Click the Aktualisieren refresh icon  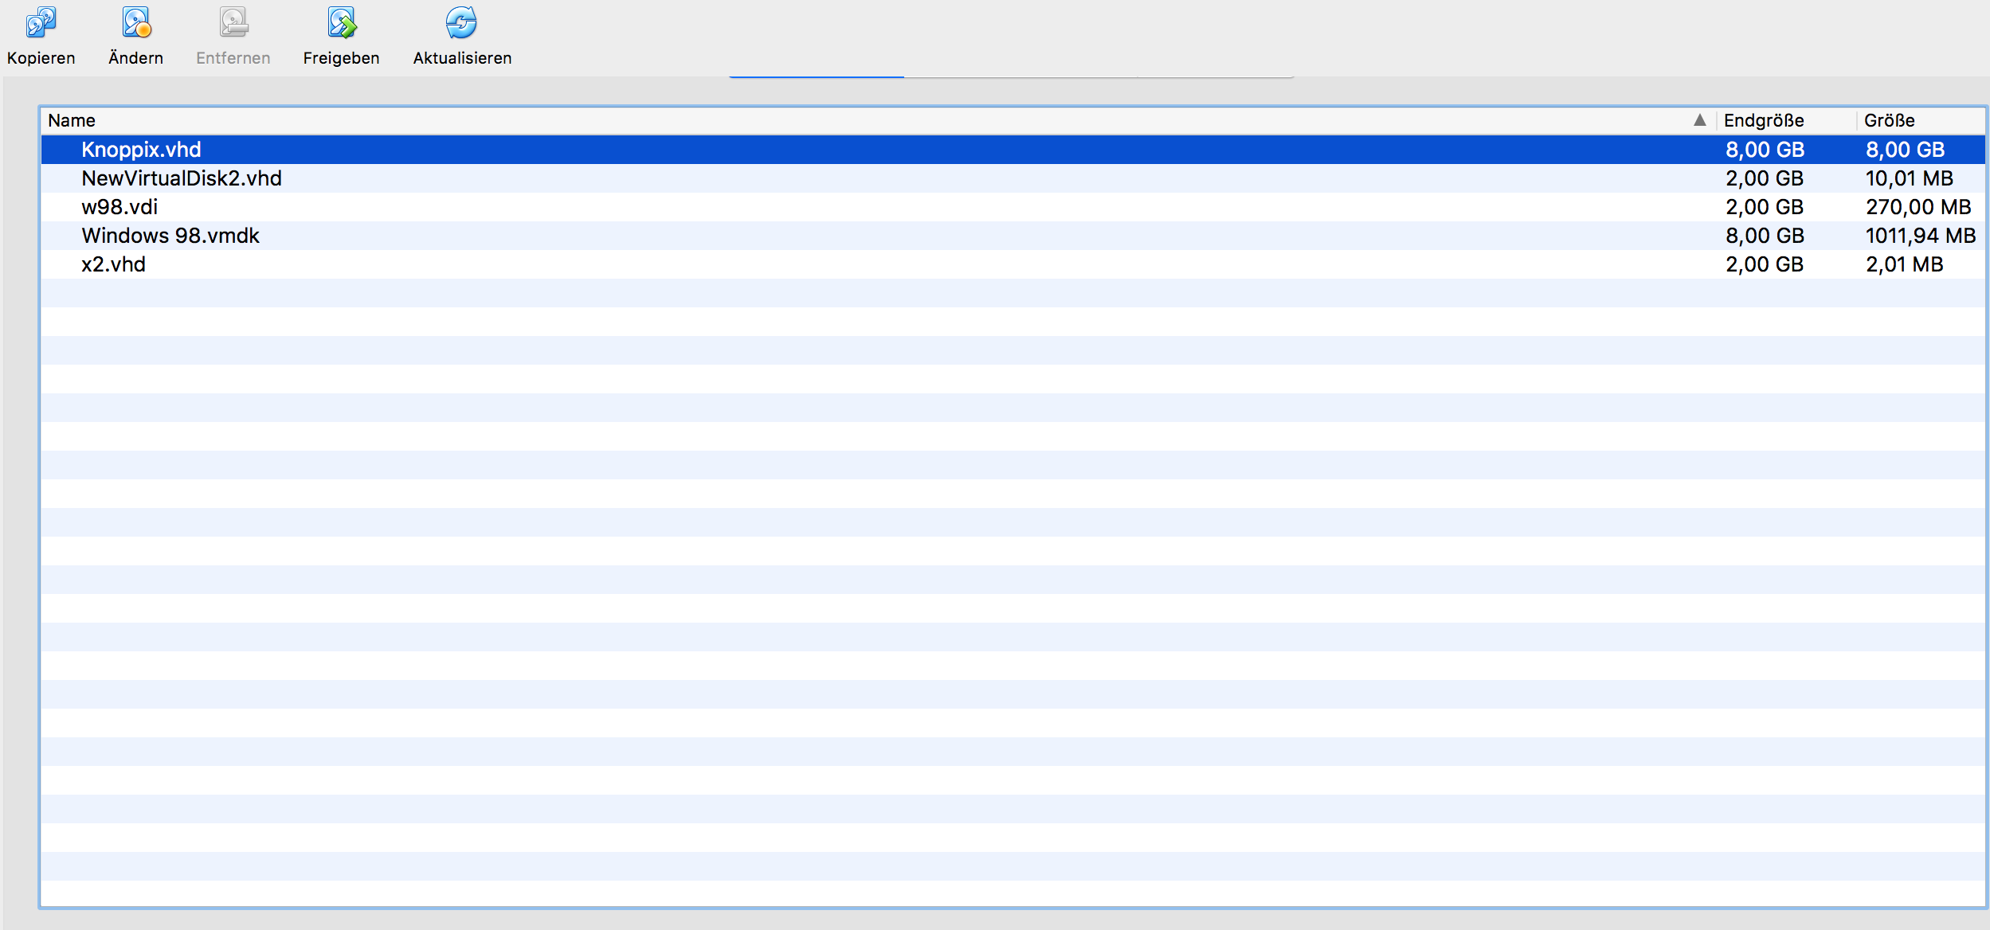[x=461, y=23]
